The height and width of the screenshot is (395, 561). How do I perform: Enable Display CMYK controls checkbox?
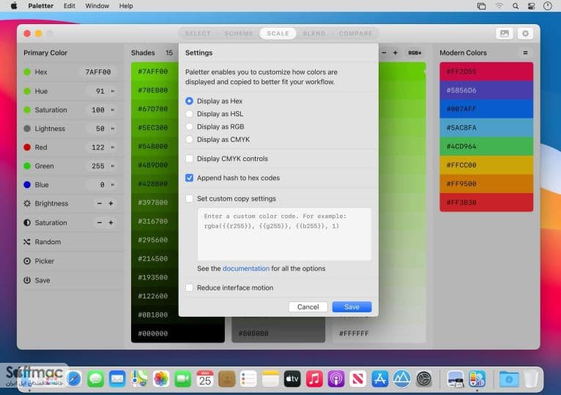coord(189,158)
